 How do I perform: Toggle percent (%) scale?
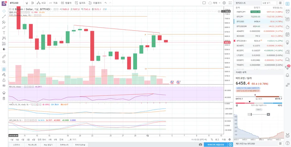212,140
